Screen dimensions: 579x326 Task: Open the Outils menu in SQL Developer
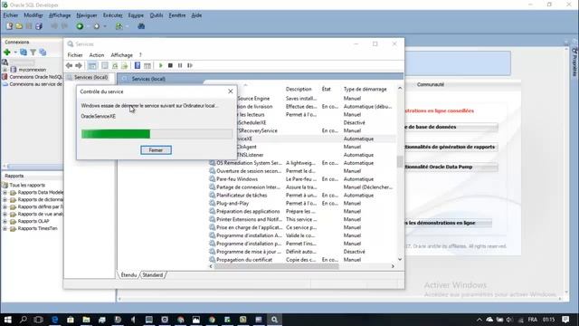(x=157, y=15)
